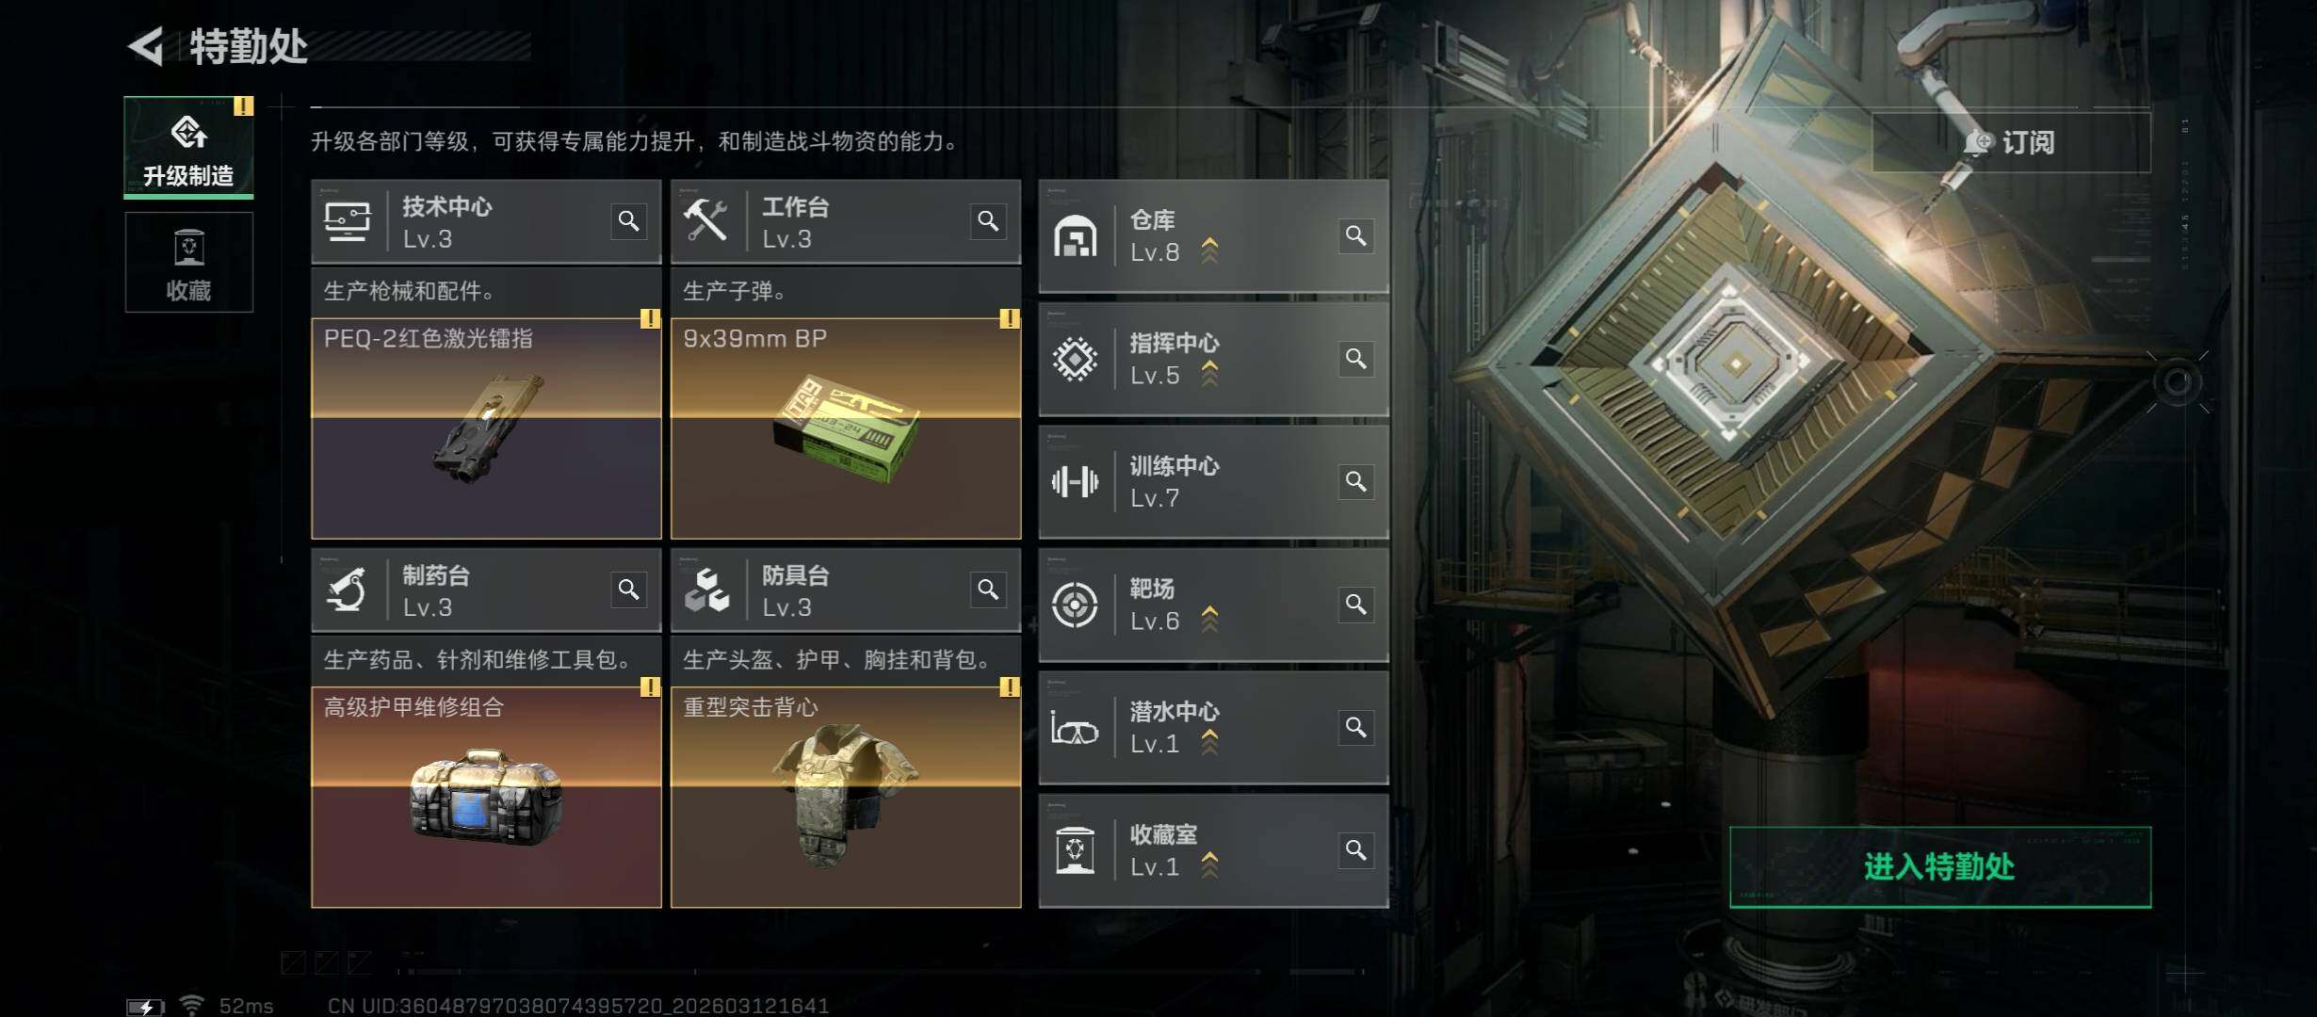This screenshot has width=2317, height=1017.
Task: Open magnifier details for 工作台
Action: point(988,221)
